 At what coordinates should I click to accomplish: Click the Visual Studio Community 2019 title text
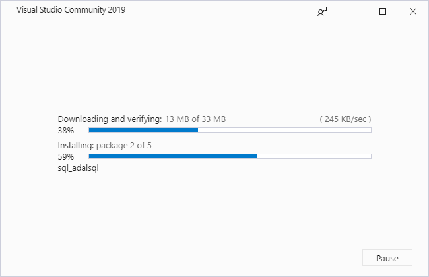pos(71,11)
